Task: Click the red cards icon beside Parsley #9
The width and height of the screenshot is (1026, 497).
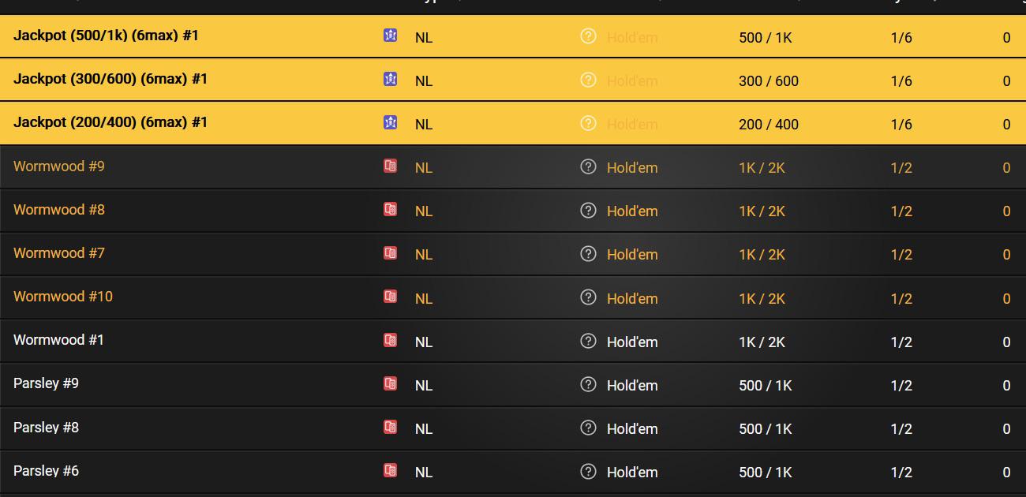Action: click(391, 385)
